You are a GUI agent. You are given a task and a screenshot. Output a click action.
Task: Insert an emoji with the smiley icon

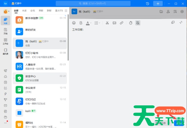(74, 23)
